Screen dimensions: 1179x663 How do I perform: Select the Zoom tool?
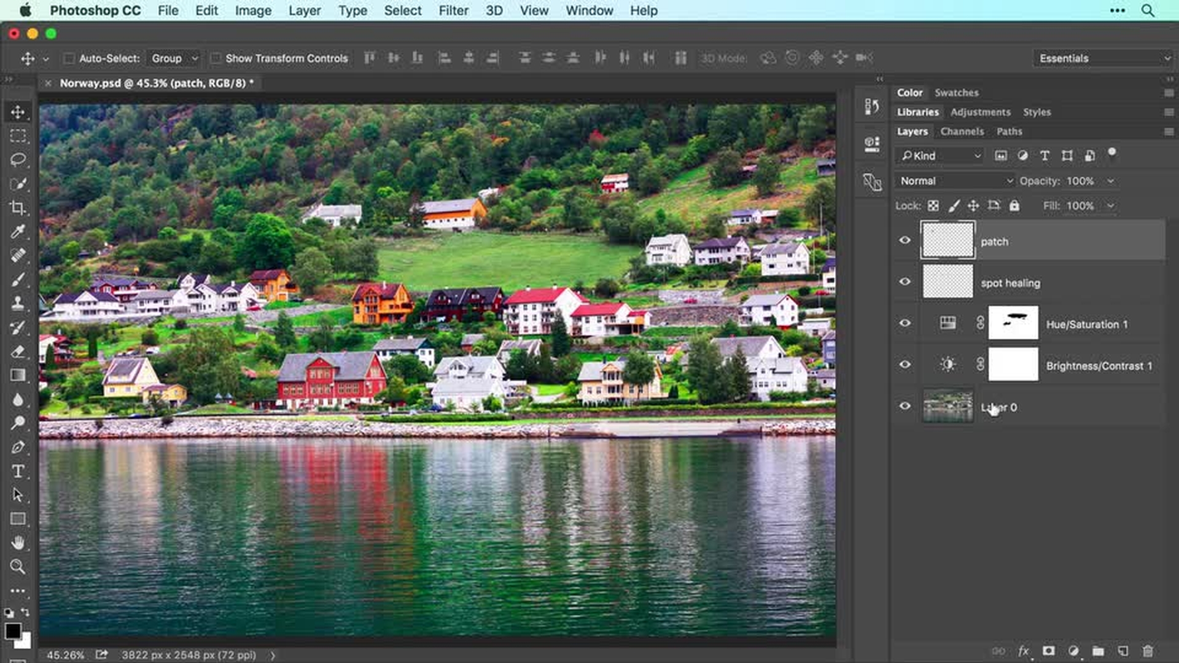coord(18,567)
